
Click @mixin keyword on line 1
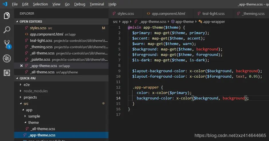(x=134, y=28)
